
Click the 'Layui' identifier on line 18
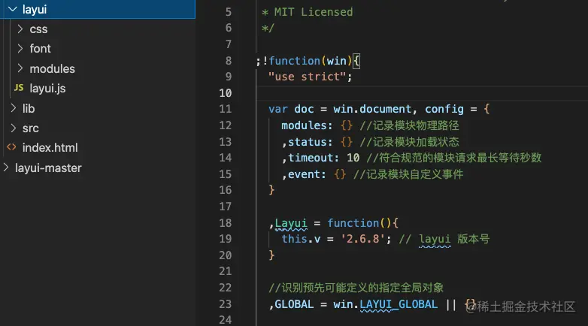(291, 223)
